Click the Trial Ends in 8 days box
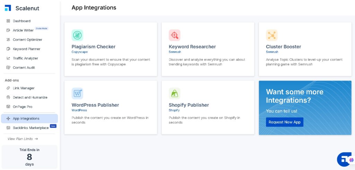 pos(29,157)
